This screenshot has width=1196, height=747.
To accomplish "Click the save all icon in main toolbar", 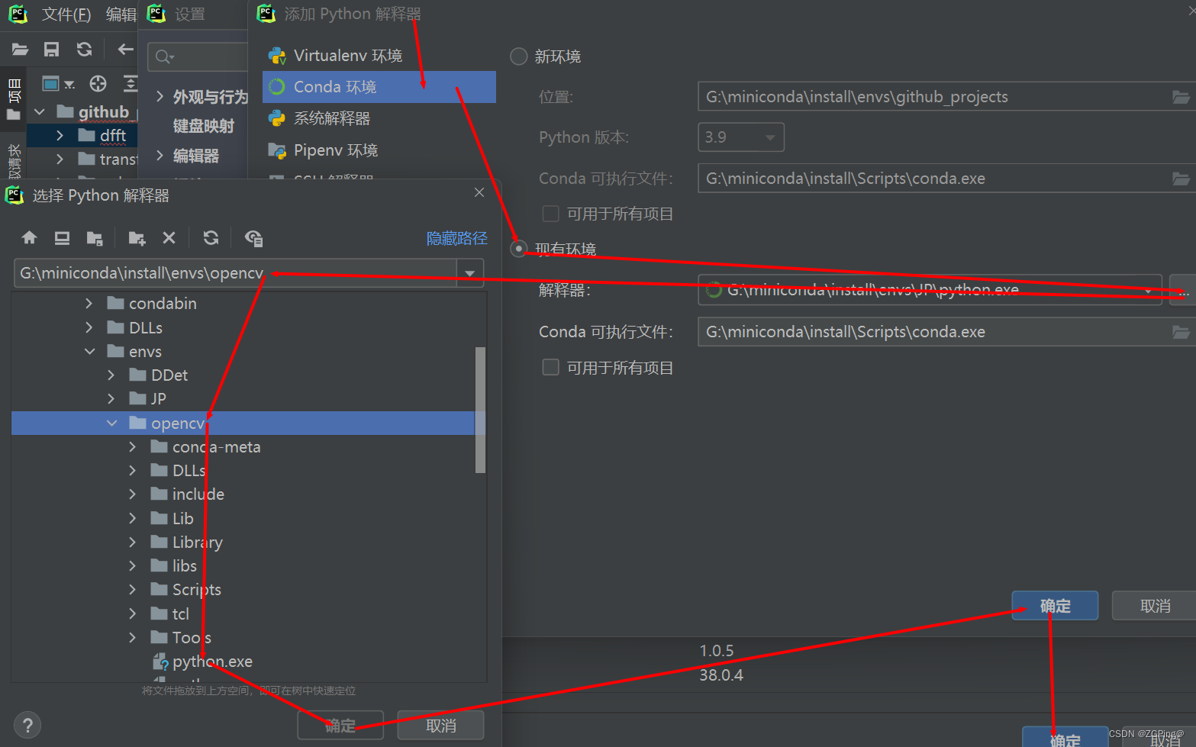I will [x=51, y=50].
